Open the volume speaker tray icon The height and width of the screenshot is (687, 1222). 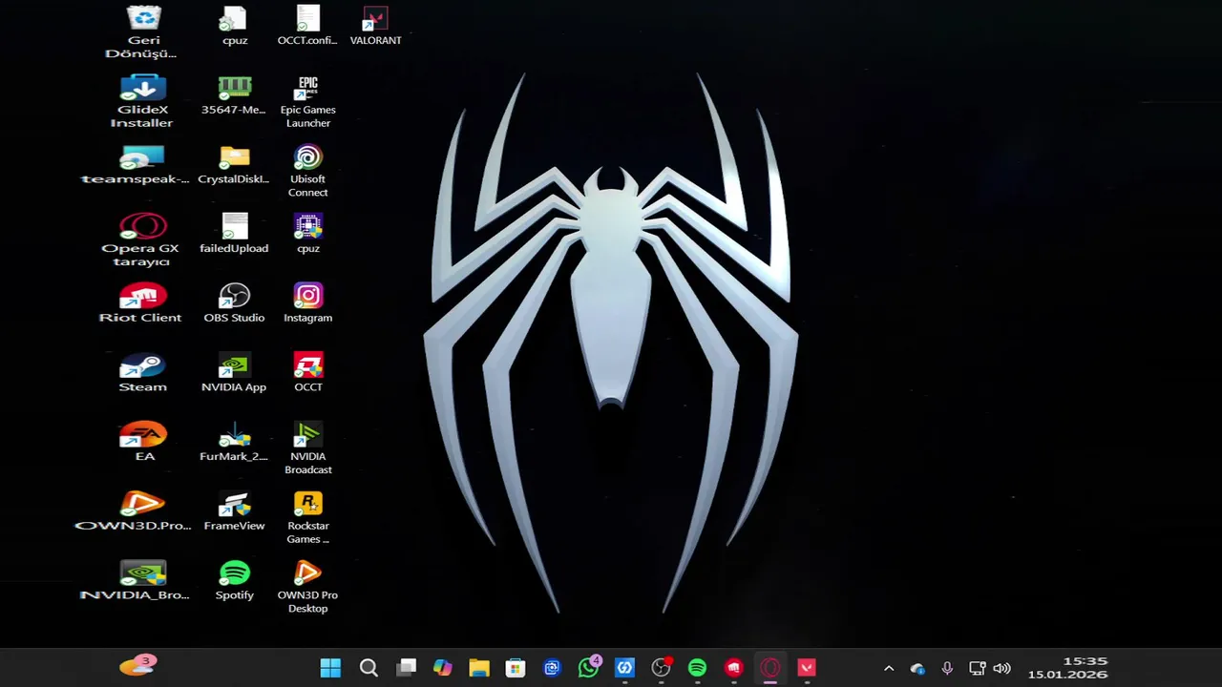(x=1001, y=669)
